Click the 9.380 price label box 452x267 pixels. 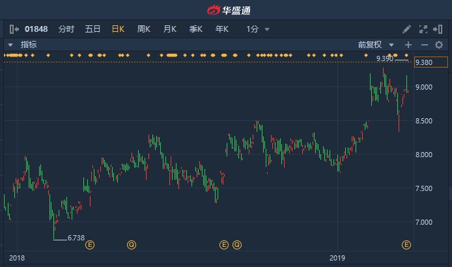(x=431, y=62)
